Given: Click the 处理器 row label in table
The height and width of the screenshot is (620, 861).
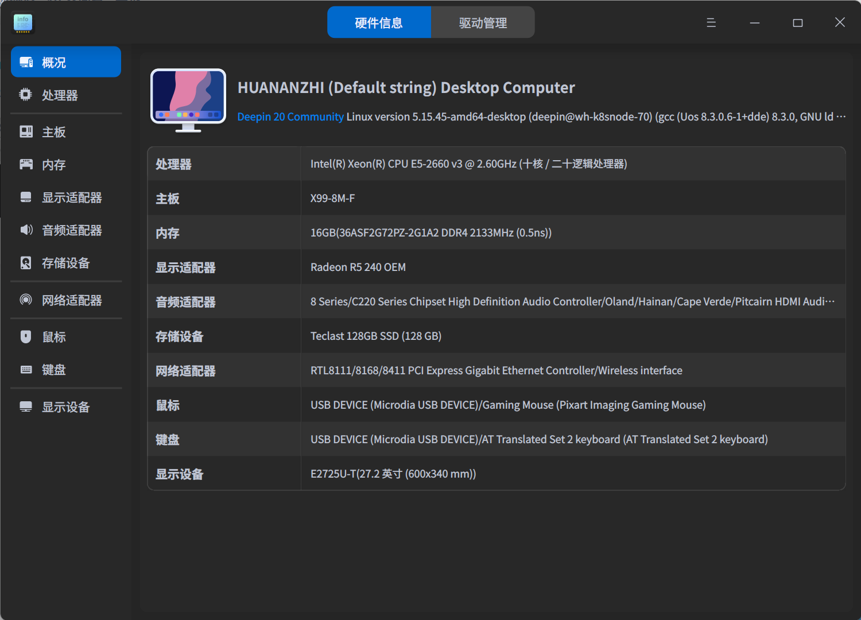Looking at the screenshot, I should coord(173,164).
